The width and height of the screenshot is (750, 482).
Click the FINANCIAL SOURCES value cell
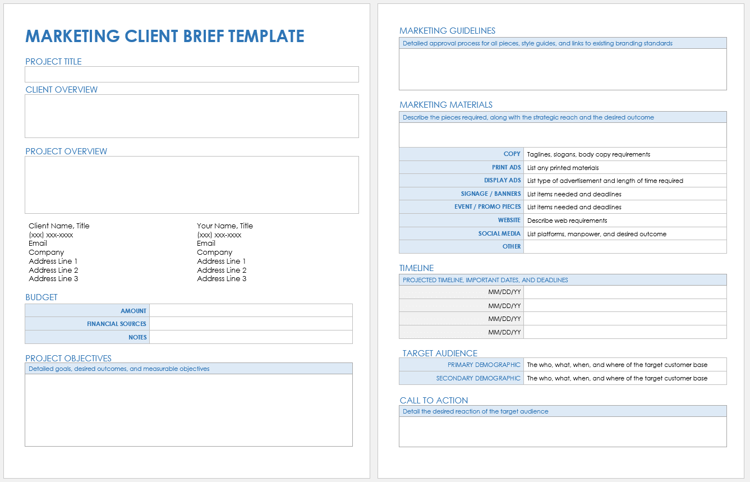click(x=251, y=324)
